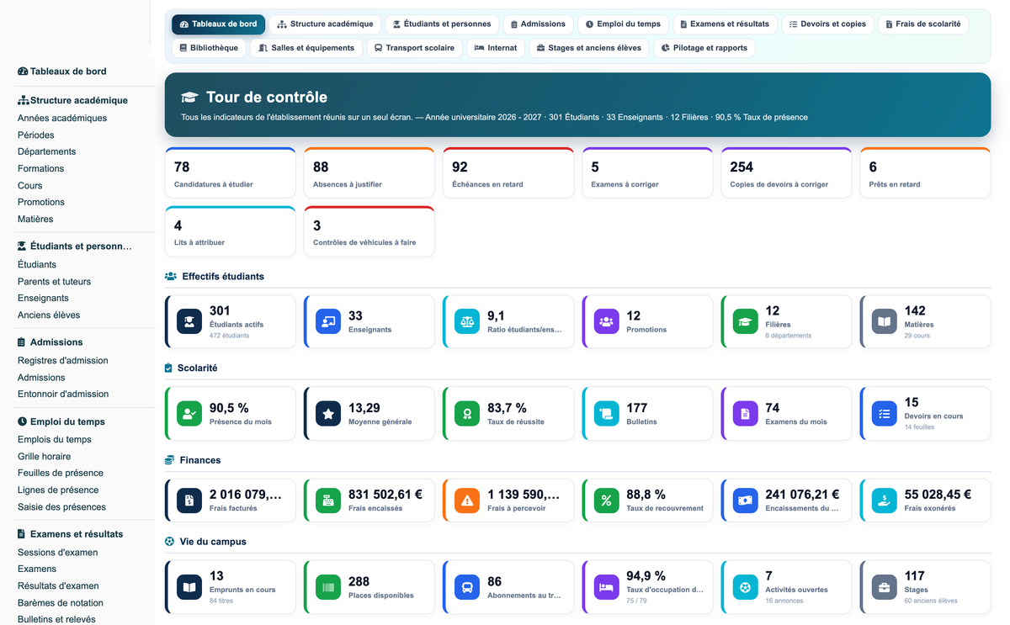Open Entonnoir d'admission sidebar link
The width and height of the screenshot is (1010, 625).
coord(63,394)
